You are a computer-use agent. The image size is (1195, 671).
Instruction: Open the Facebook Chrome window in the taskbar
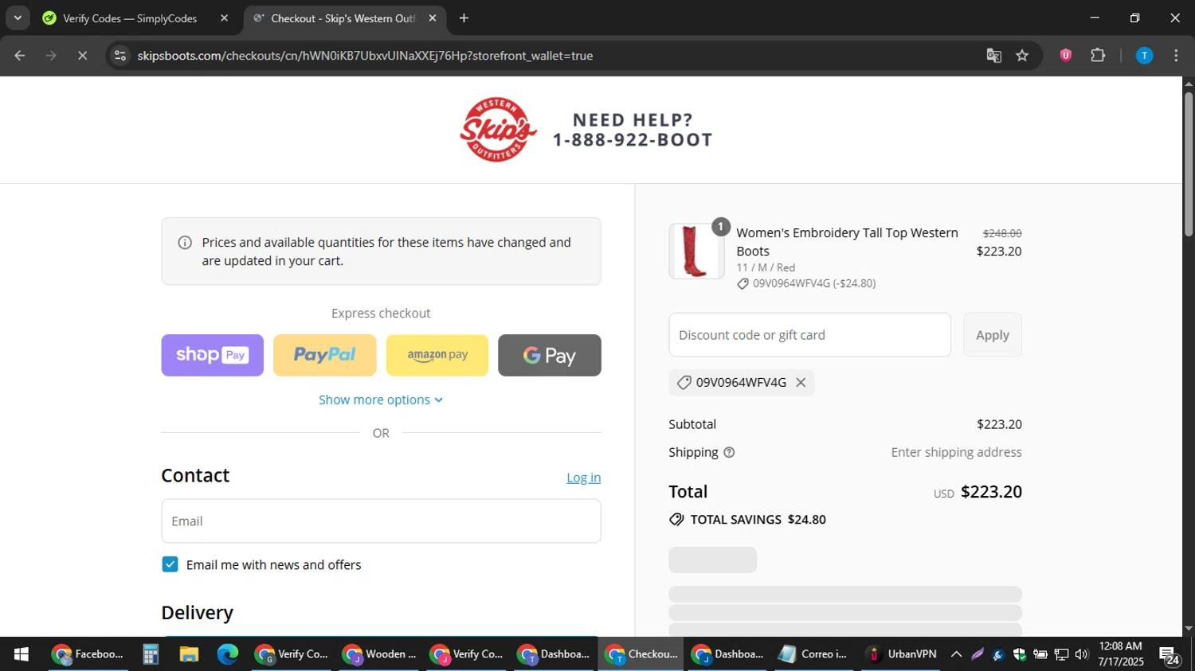pos(88,654)
